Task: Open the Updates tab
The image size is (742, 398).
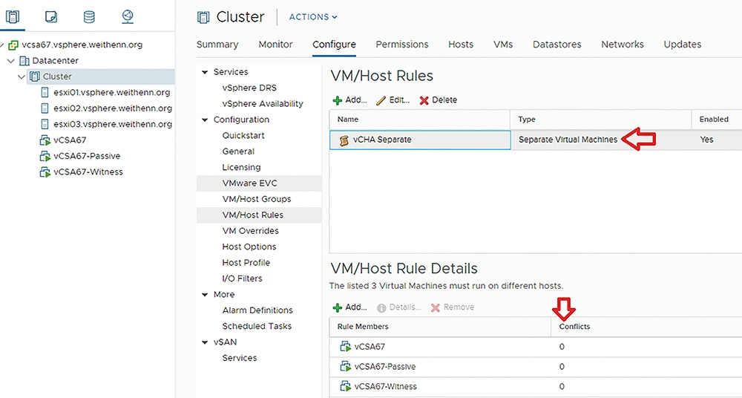Action: point(683,45)
